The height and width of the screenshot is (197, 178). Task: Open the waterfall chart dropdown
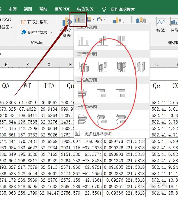click(x=101, y=19)
